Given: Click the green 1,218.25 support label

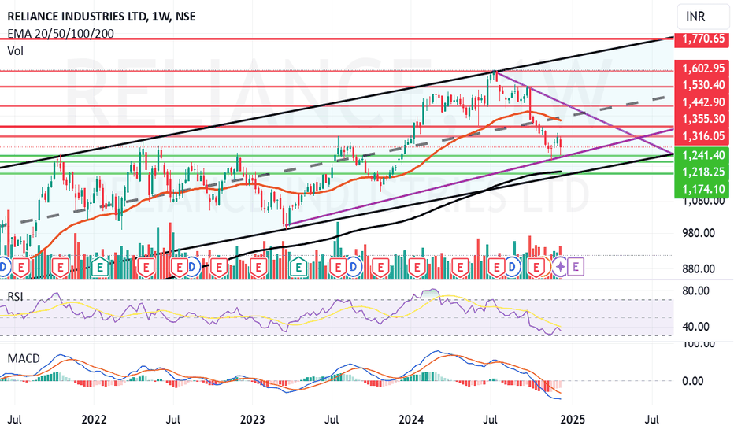Looking at the screenshot, I should tap(702, 172).
